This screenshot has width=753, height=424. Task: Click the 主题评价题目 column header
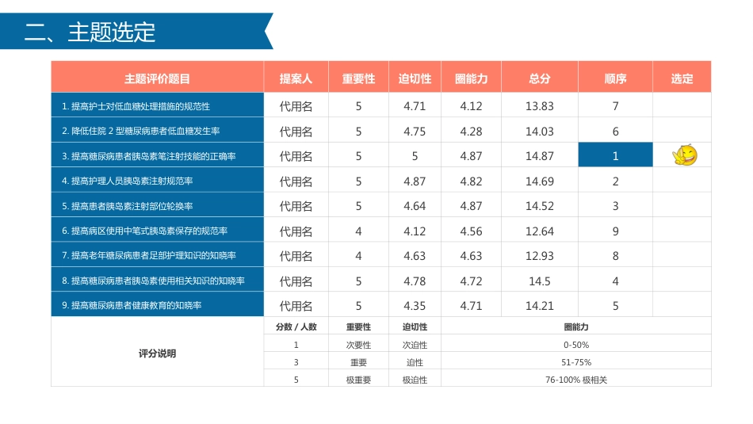tap(157, 78)
